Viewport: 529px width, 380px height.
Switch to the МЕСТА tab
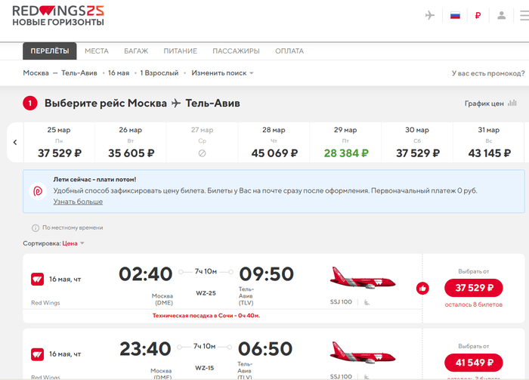(97, 51)
